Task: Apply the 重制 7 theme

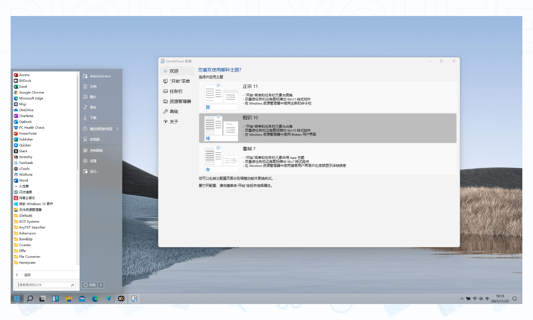Action: [327, 159]
